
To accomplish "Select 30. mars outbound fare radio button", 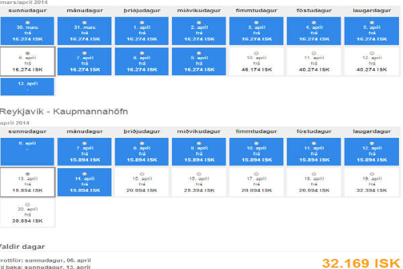I will tap(28, 21).
